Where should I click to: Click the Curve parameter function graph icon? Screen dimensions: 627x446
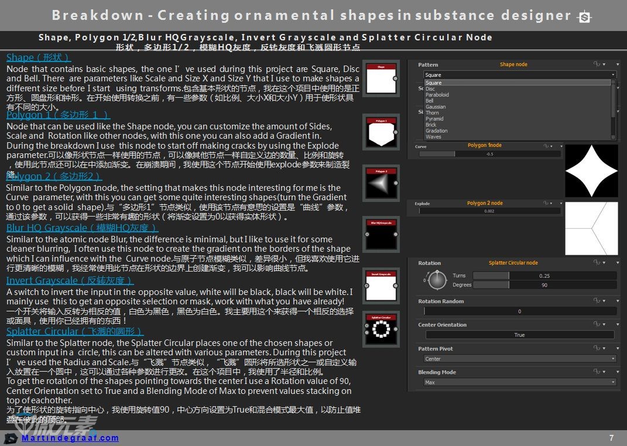tap(546, 146)
